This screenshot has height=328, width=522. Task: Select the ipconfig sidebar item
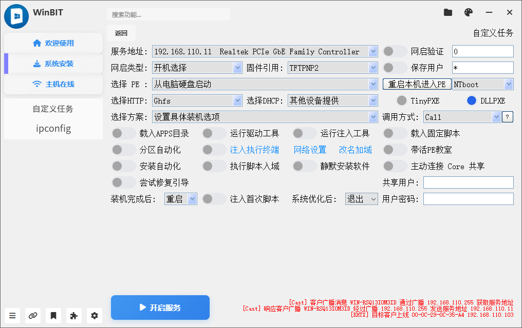click(53, 129)
